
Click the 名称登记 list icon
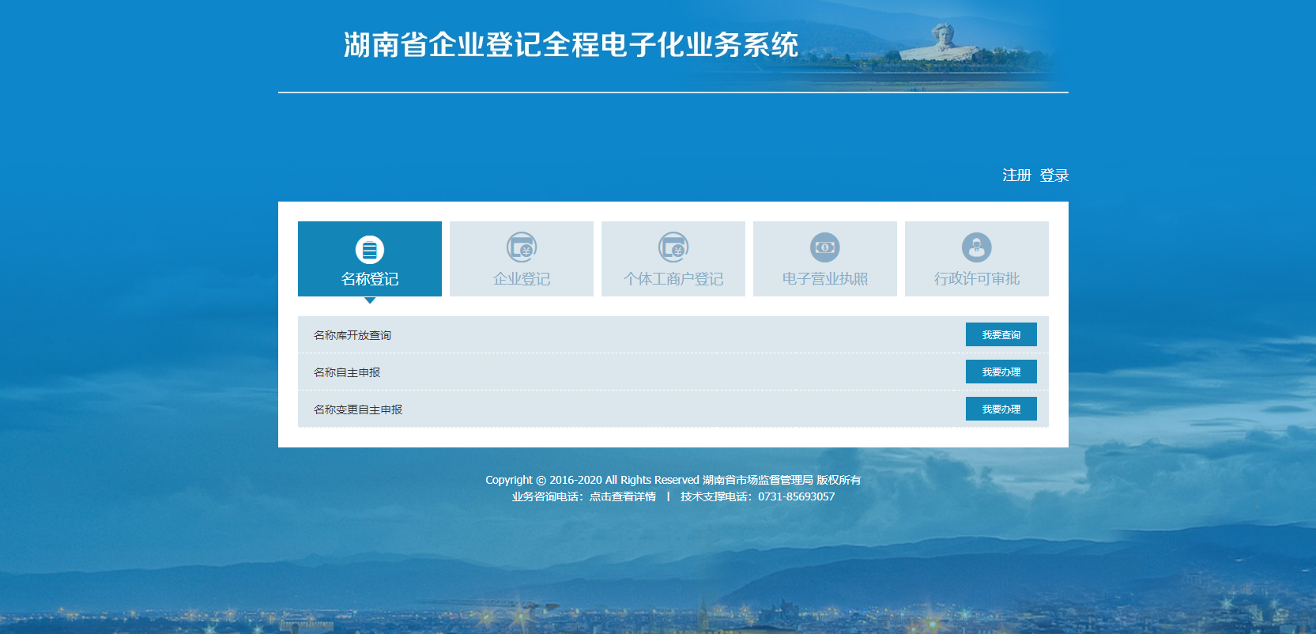click(x=369, y=250)
